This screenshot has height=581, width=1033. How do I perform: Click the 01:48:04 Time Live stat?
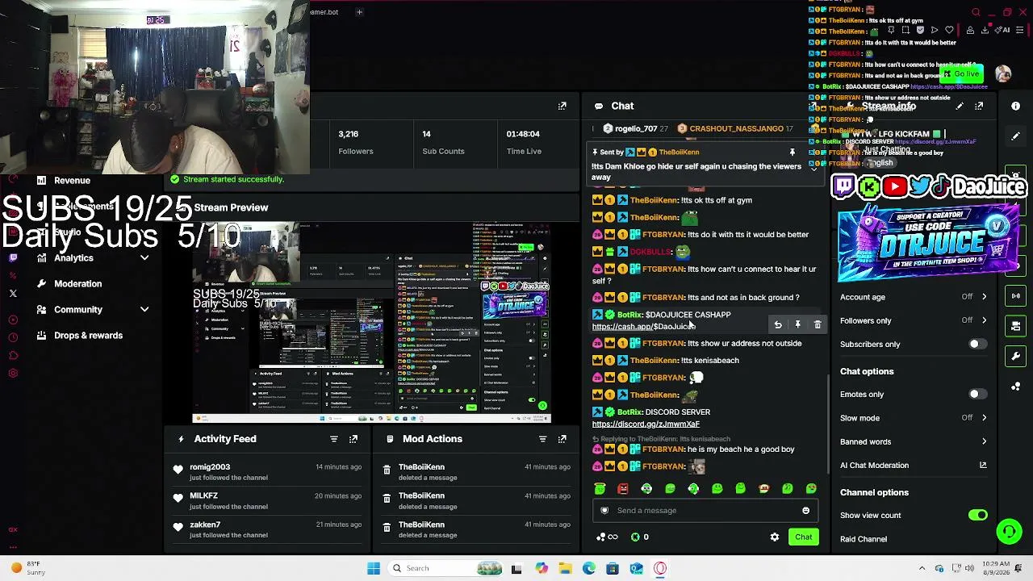pyautogui.click(x=524, y=142)
